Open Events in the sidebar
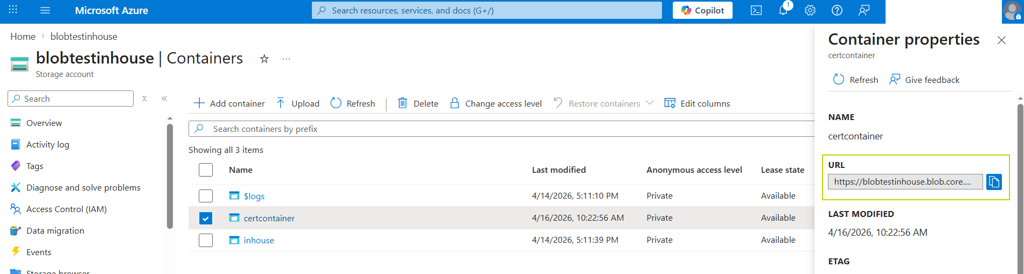 tap(39, 252)
